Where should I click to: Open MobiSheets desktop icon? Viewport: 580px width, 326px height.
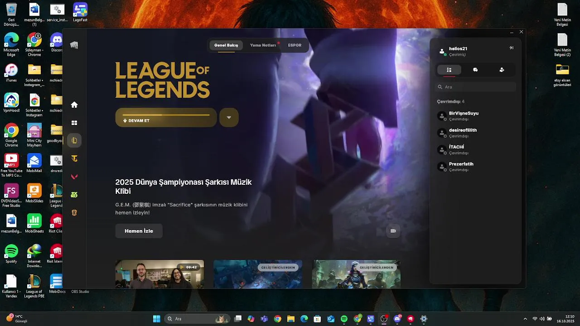pos(34,224)
